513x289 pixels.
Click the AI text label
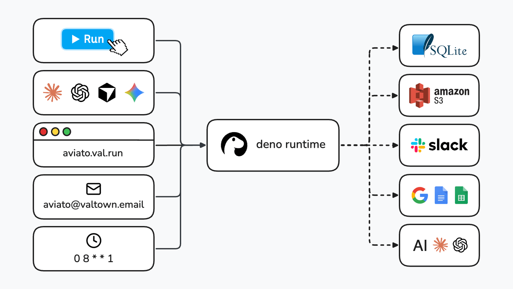click(420, 246)
